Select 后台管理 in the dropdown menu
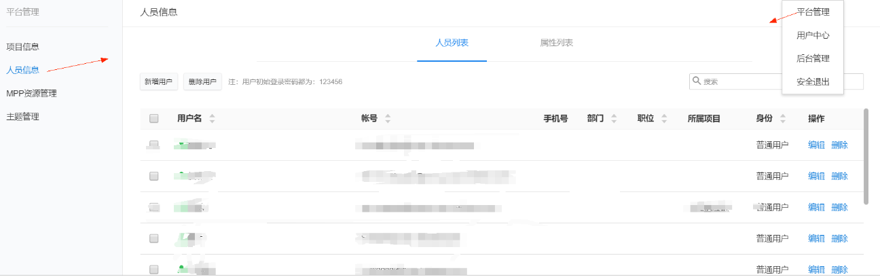Viewport: 880px width, 279px height. 813,58
